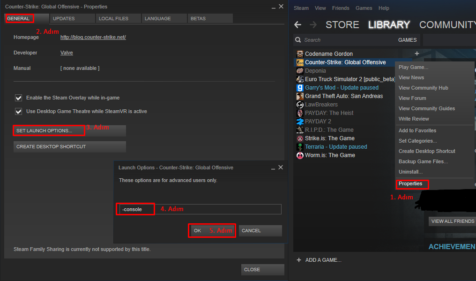Screen dimensions: 476x281
Task: Go to the COMMUNITY section
Action: pyautogui.click(x=447, y=25)
